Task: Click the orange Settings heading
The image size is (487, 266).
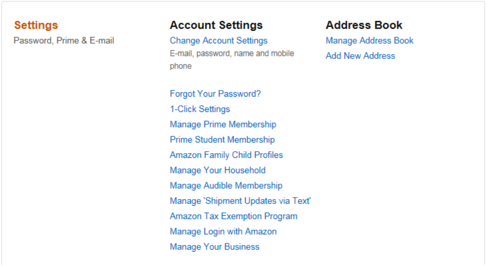Action: click(x=36, y=25)
